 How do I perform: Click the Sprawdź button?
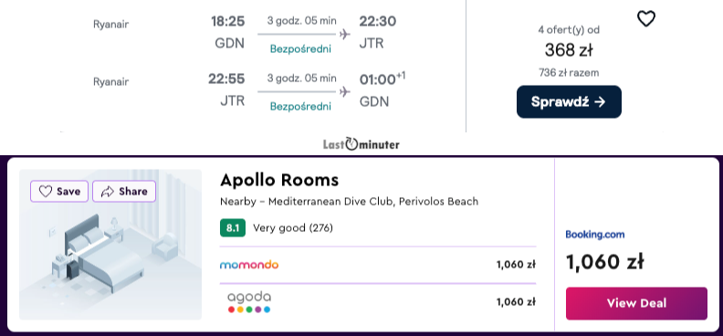pos(569,102)
